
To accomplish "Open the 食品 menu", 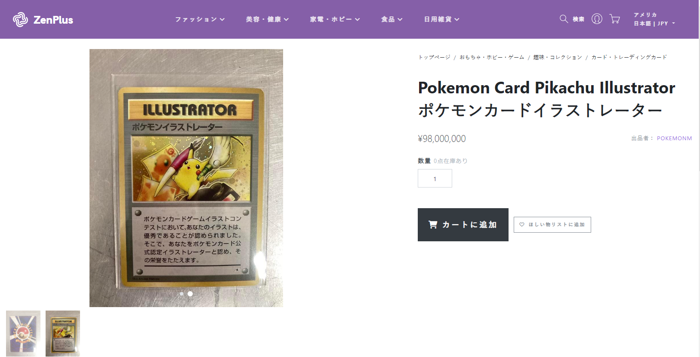I will [x=392, y=19].
